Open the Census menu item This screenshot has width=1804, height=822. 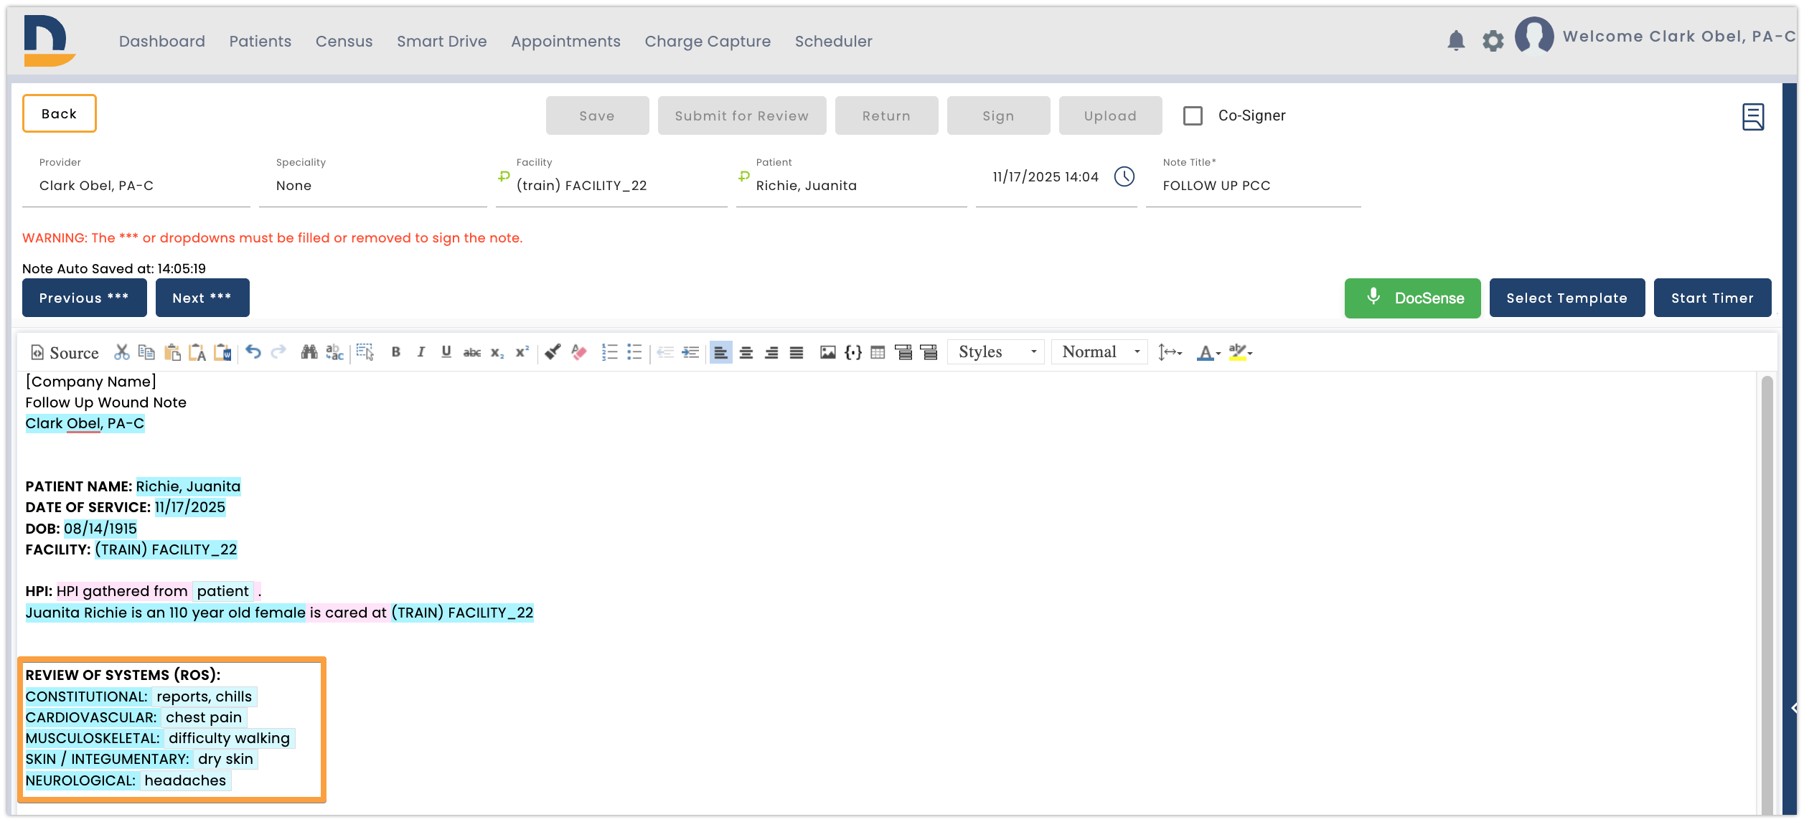344,42
